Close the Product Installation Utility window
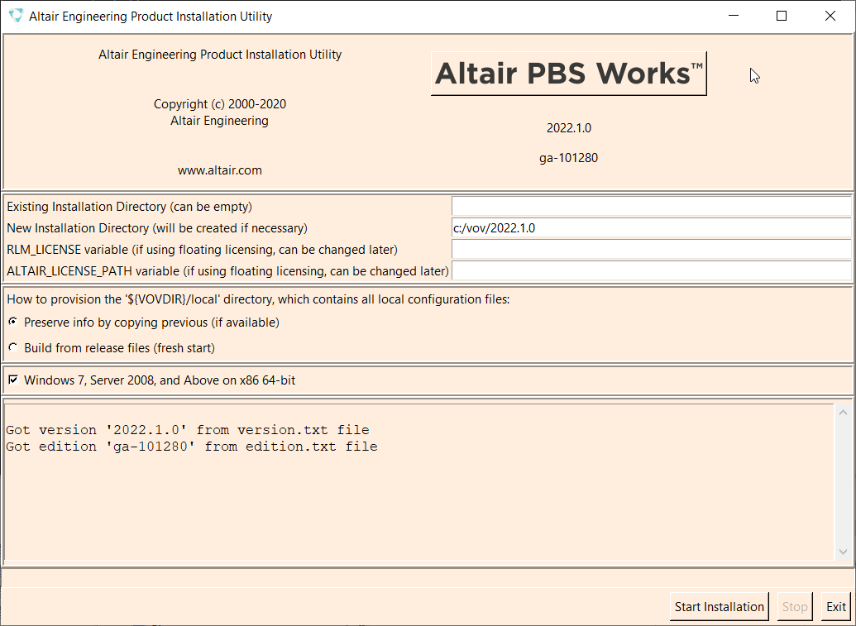856x626 pixels. [x=830, y=16]
